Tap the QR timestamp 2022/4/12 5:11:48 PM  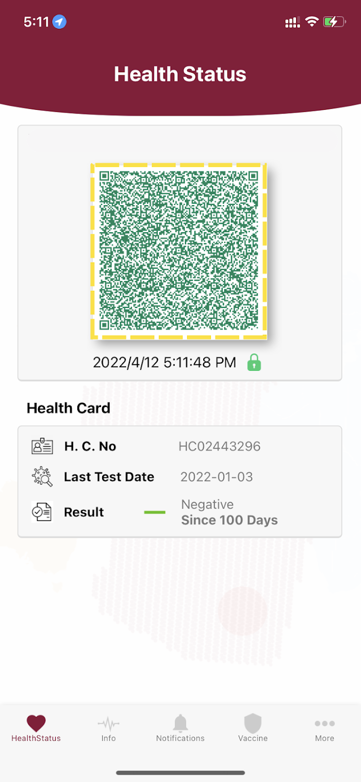(165, 363)
